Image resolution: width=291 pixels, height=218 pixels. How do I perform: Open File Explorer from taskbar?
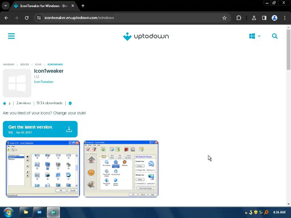click(26, 212)
